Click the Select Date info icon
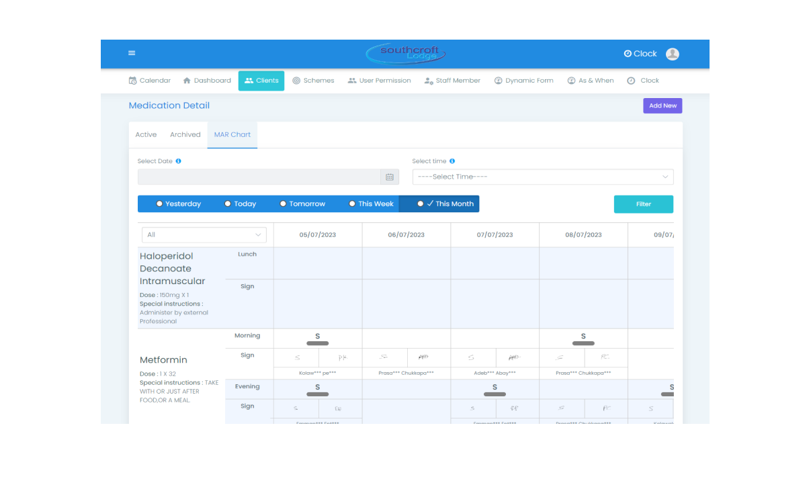The width and height of the screenshot is (811, 487). [178, 161]
